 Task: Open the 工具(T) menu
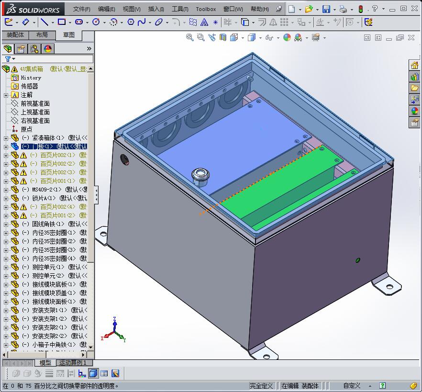point(180,9)
